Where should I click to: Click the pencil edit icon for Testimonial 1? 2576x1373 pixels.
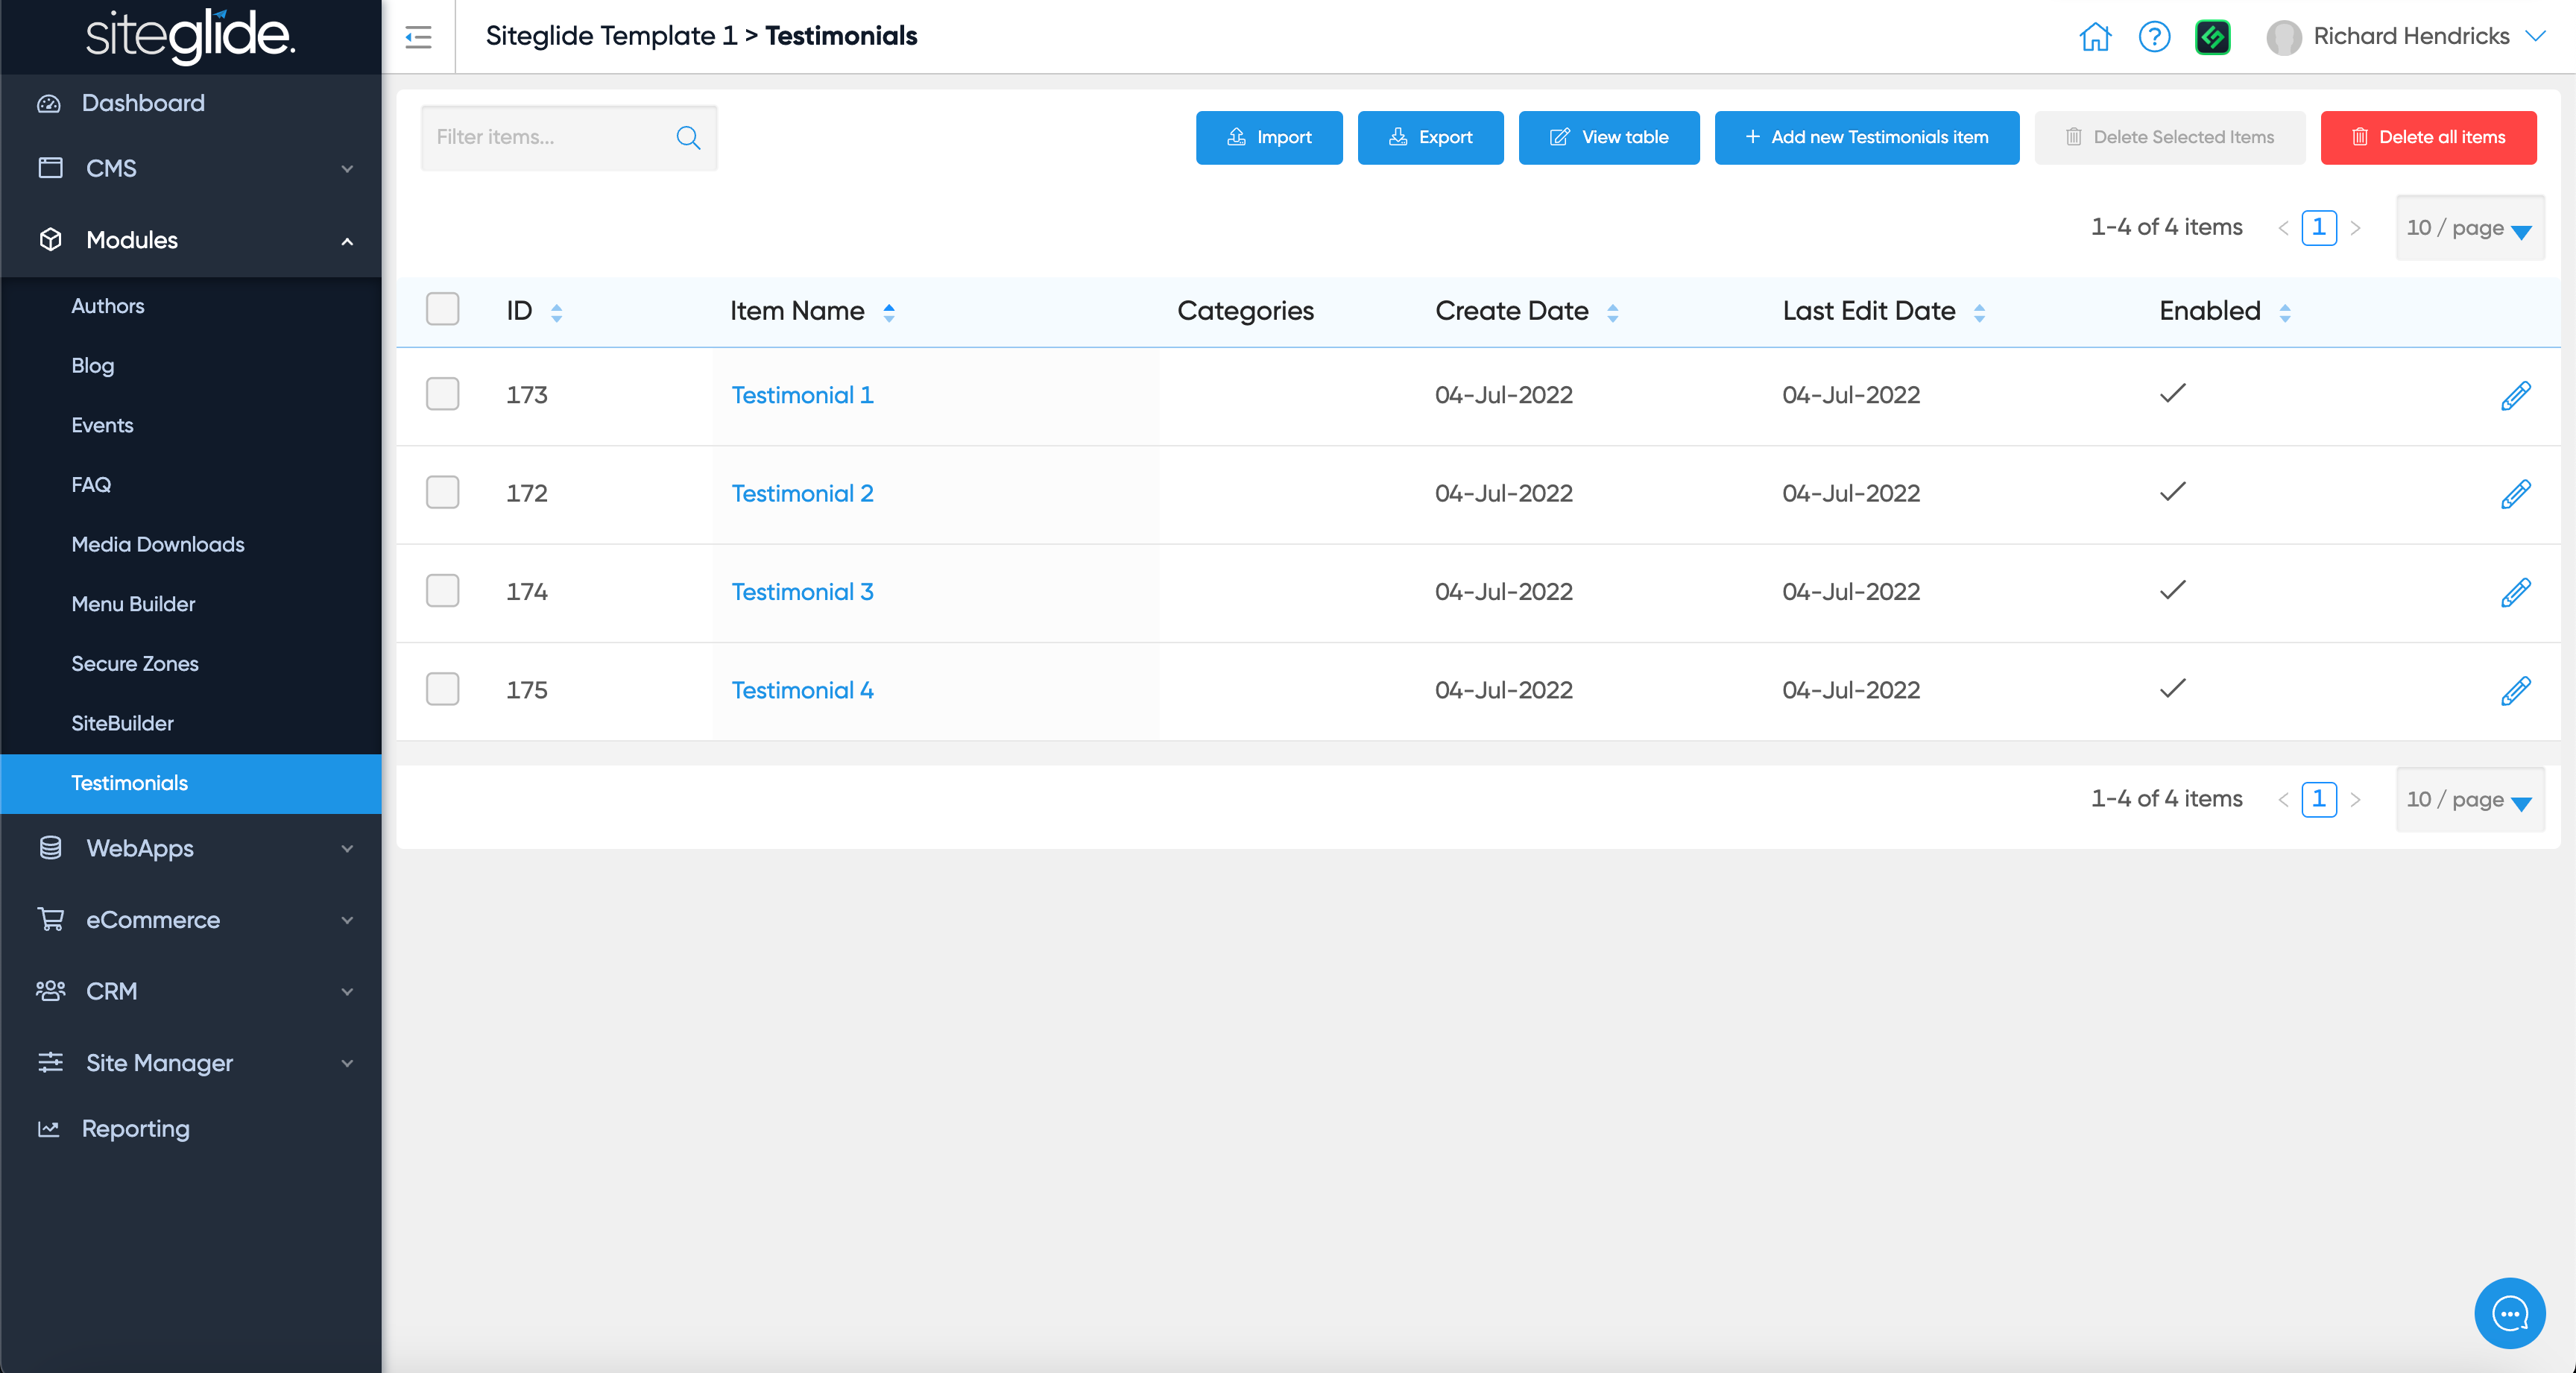click(2515, 396)
